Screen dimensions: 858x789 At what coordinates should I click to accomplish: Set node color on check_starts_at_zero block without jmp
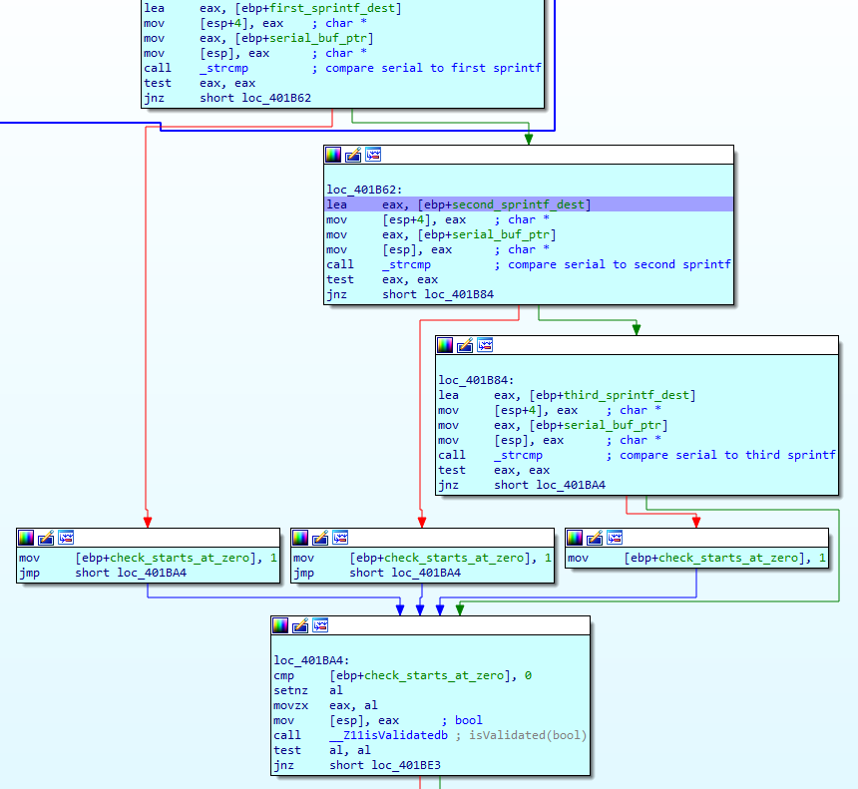[575, 538]
